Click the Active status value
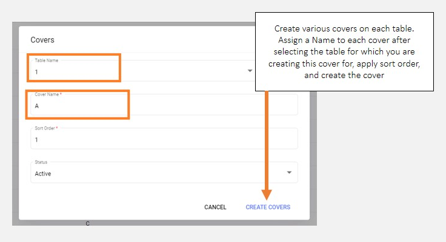The width and height of the screenshot is (446, 242). (x=43, y=174)
